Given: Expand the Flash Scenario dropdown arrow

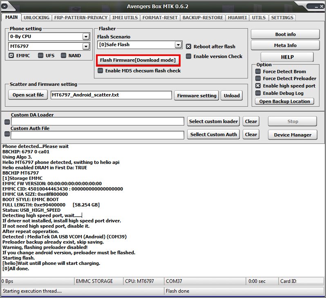Looking at the screenshot, I should (x=178, y=45).
